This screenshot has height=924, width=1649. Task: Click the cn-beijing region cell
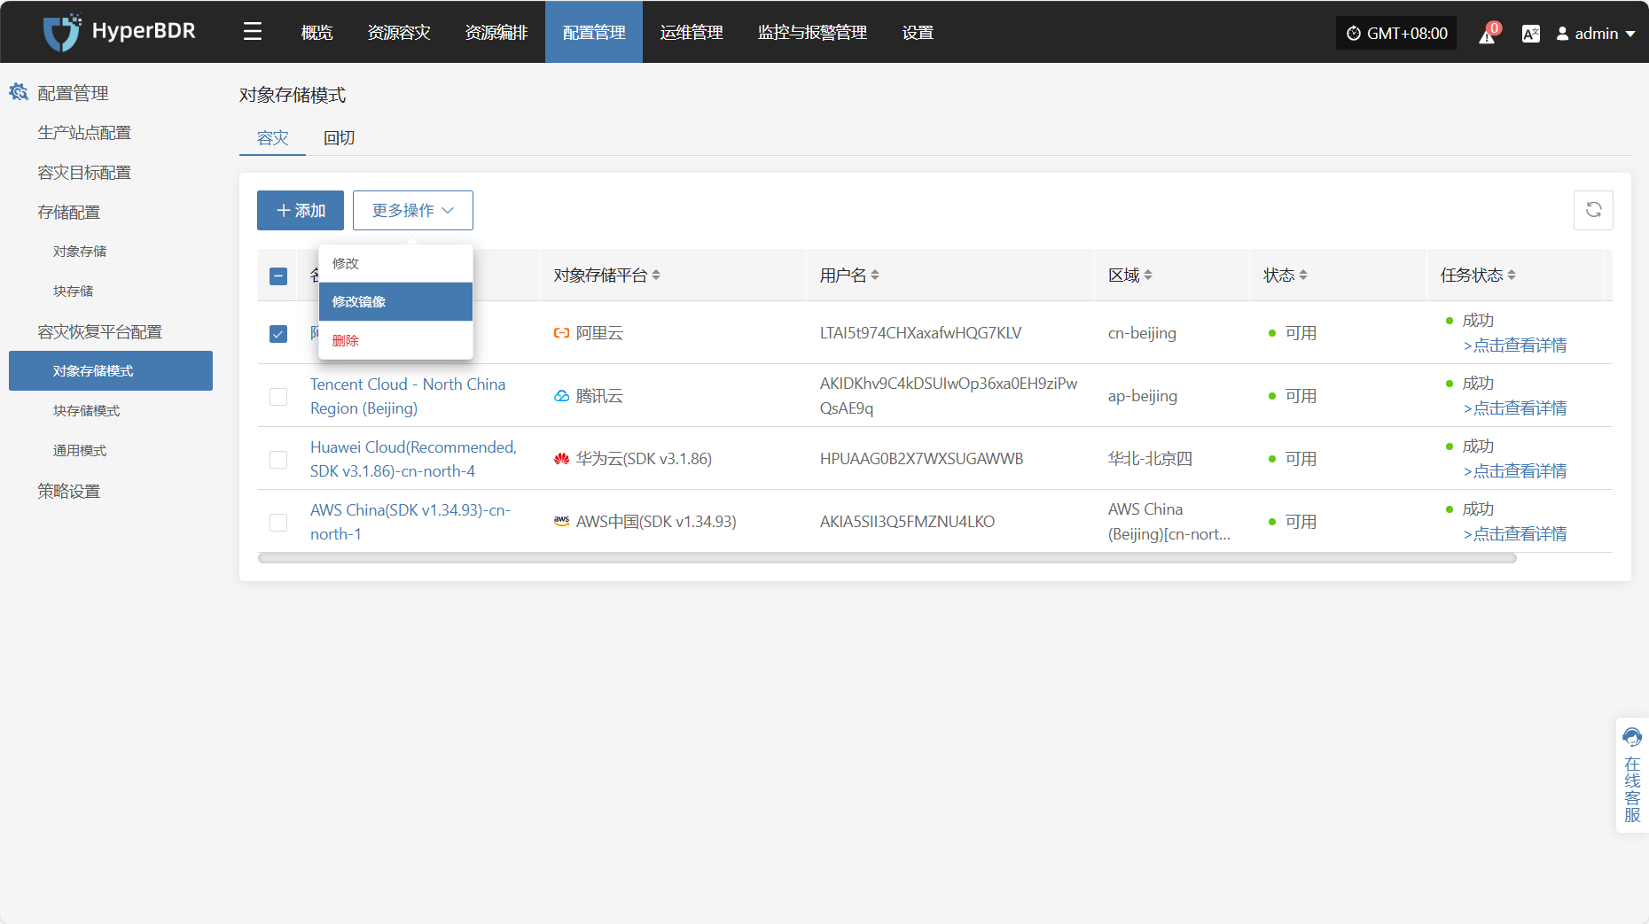(x=1142, y=333)
